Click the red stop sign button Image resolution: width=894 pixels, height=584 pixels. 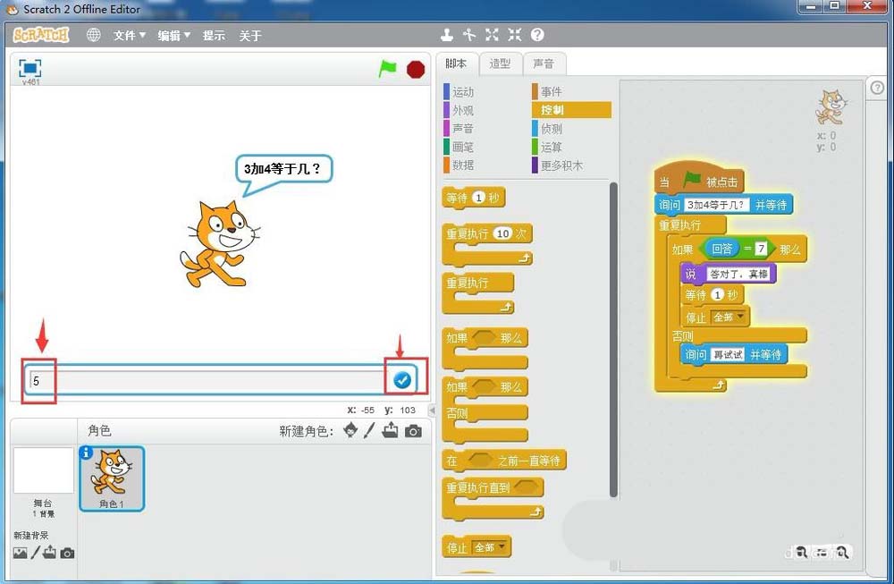tap(416, 70)
